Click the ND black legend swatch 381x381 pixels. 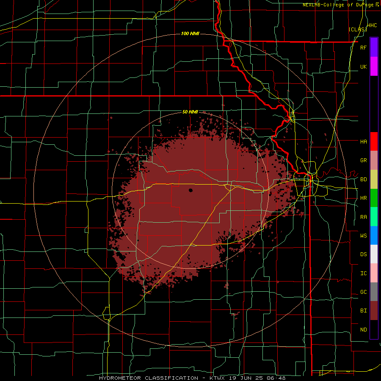(x=374, y=329)
